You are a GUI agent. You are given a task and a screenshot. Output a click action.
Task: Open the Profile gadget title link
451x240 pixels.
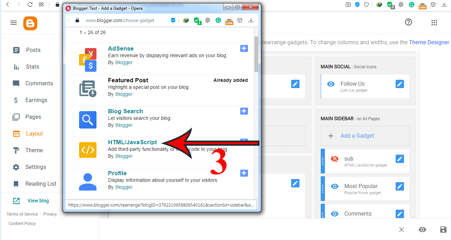(x=117, y=173)
